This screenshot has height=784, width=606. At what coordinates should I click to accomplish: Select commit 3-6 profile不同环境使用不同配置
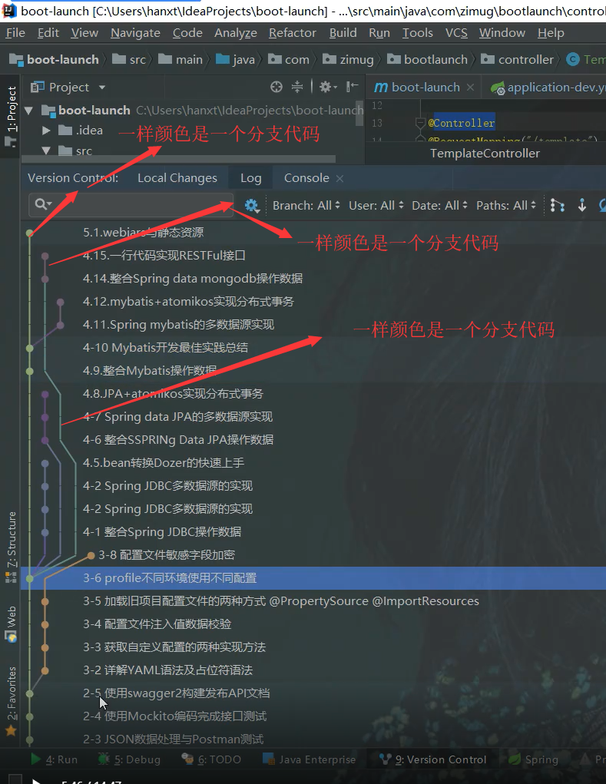pos(313,578)
